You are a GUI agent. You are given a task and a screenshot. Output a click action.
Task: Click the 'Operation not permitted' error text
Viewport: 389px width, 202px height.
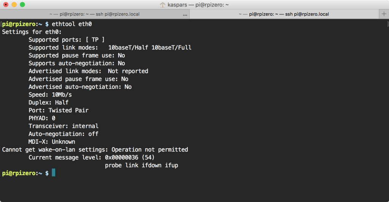tap(150, 150)
